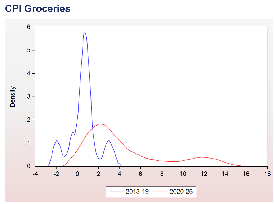Click the red curve's secondary bump near 12

[203, 157]
